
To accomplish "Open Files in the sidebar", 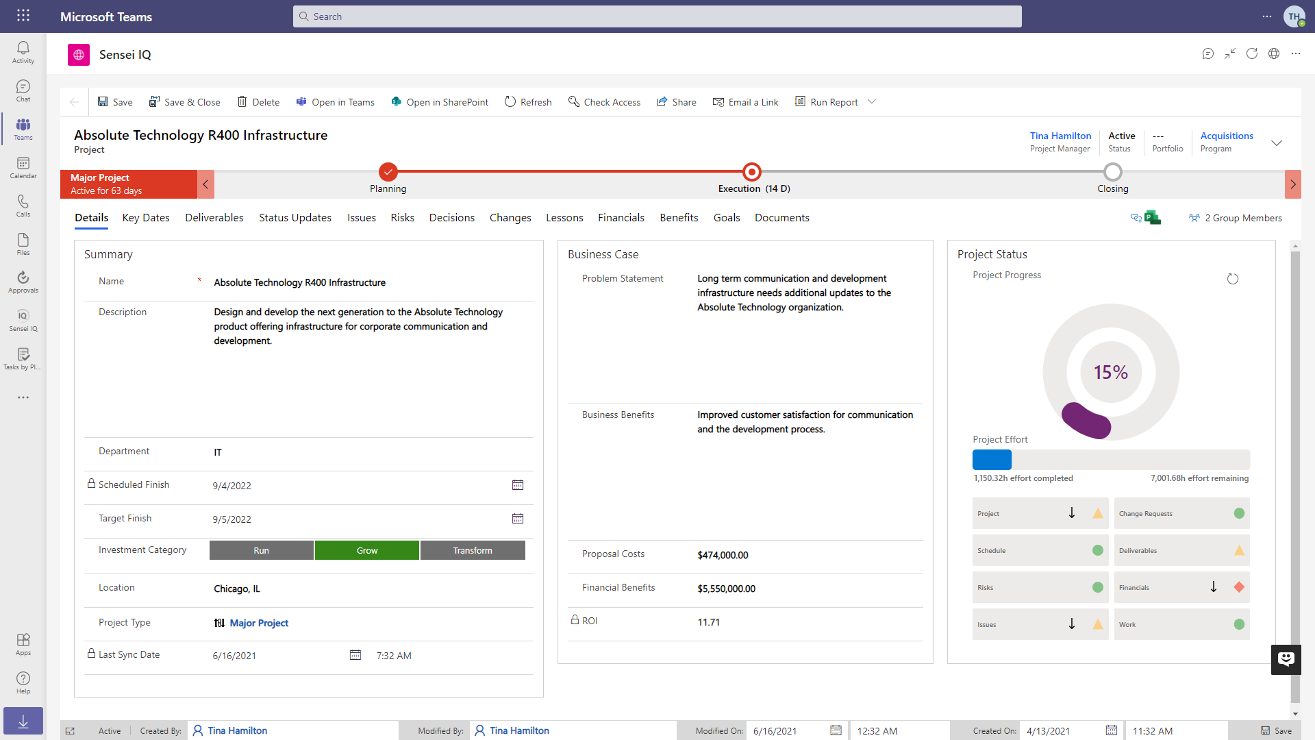I will click(x=23, y=244).
